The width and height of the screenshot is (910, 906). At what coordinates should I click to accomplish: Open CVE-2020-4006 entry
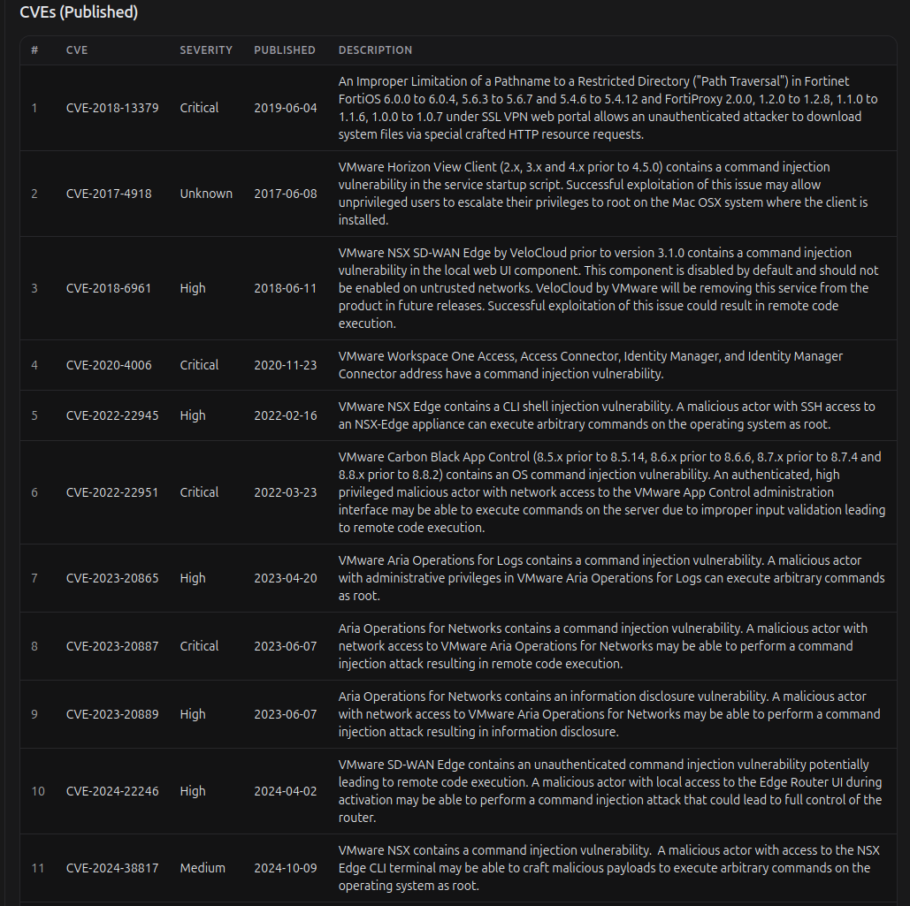[109, 365]
